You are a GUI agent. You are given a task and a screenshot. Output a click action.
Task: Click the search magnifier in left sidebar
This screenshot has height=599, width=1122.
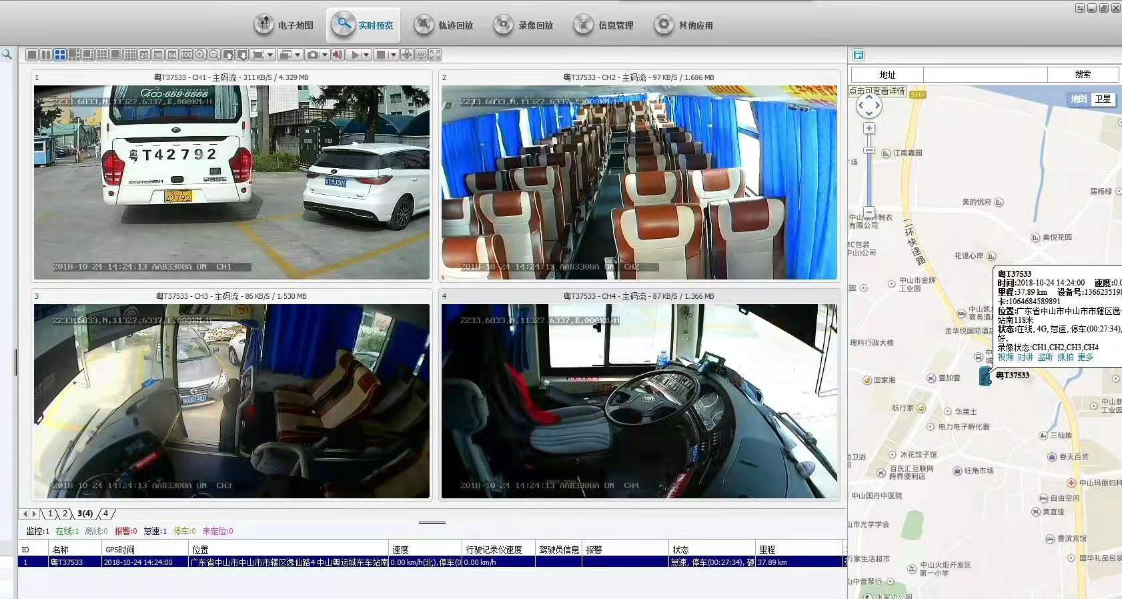[7, 55]
